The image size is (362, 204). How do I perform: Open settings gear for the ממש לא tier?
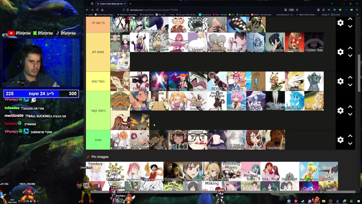coord(341,52)
